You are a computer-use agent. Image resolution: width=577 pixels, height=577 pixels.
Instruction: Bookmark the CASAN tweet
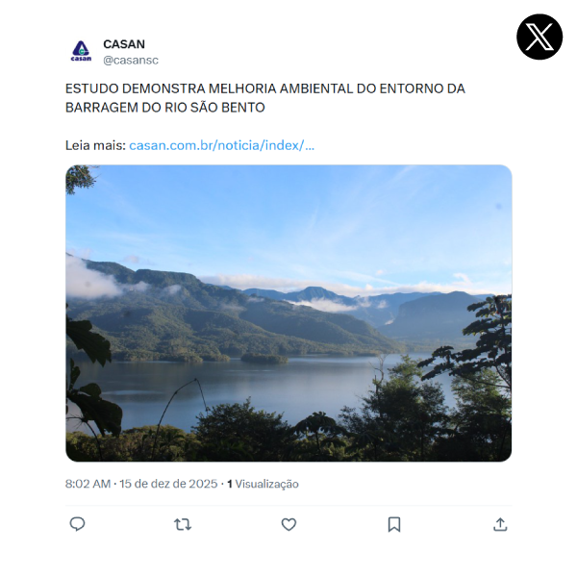[x=394, y=524]
